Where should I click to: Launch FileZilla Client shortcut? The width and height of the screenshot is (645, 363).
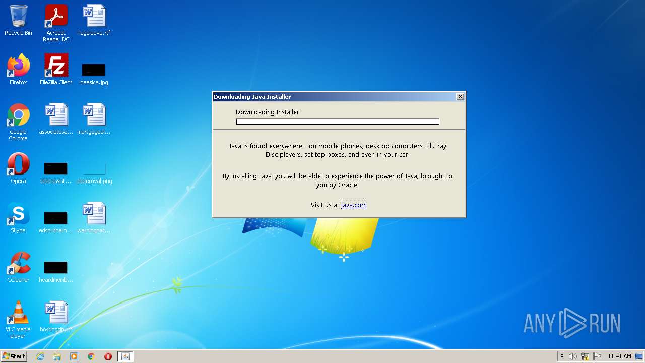pyautogui.click(x=56, y=69)
